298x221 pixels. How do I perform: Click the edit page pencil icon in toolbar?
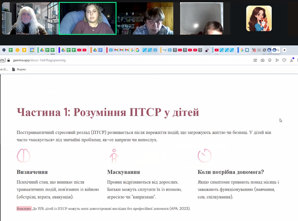point(255,60)
